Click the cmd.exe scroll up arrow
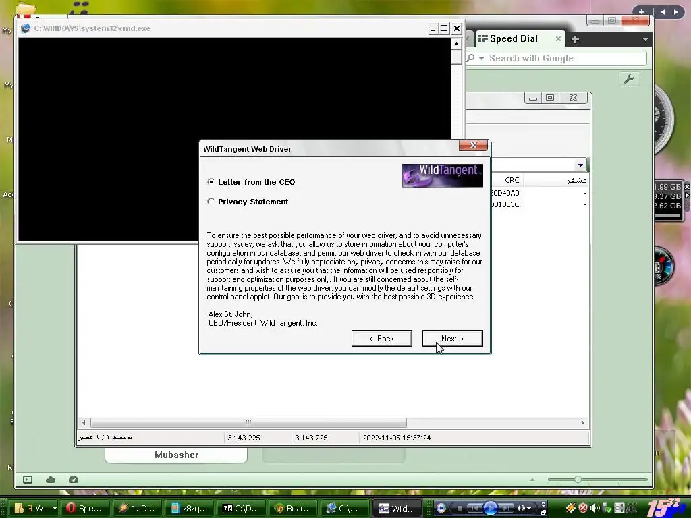This screenshot has height=518, width=691. click(456, 44)
